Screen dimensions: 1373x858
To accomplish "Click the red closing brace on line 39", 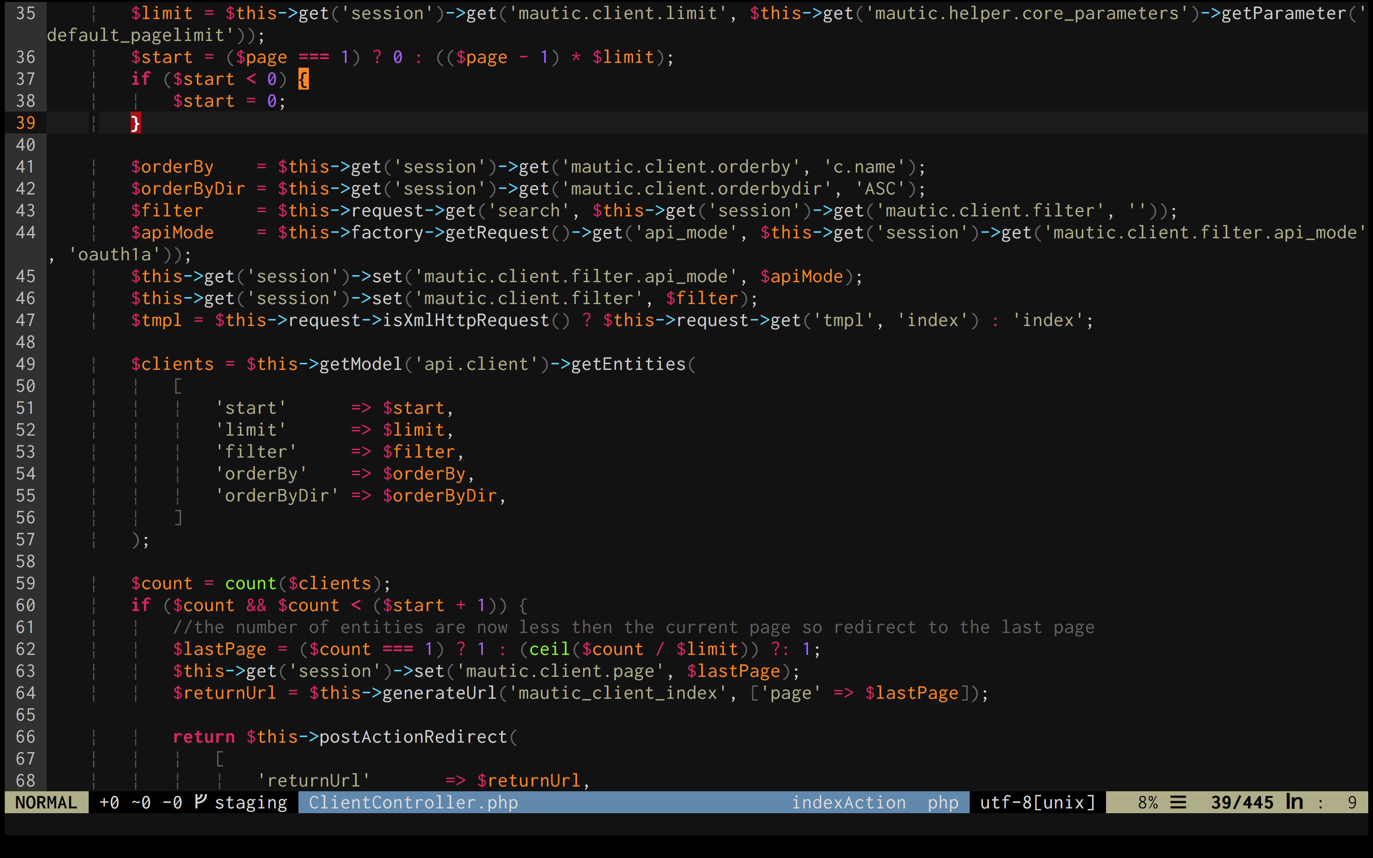I will pos(135,123).
